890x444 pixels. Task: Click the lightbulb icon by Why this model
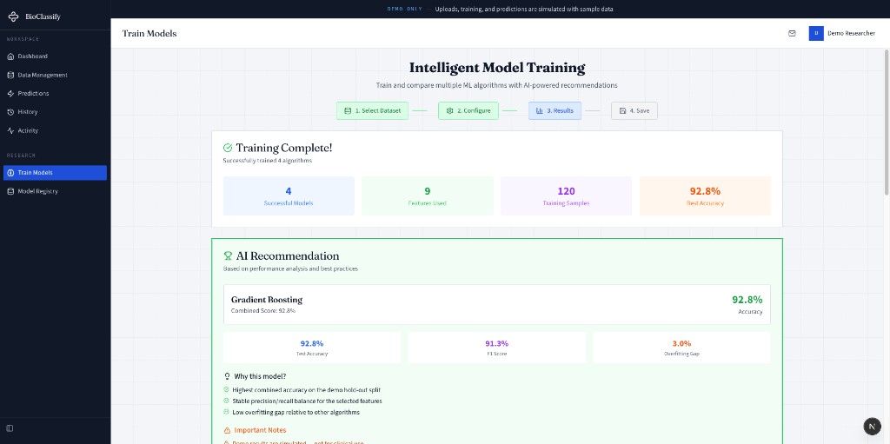[x=228, y=376]
